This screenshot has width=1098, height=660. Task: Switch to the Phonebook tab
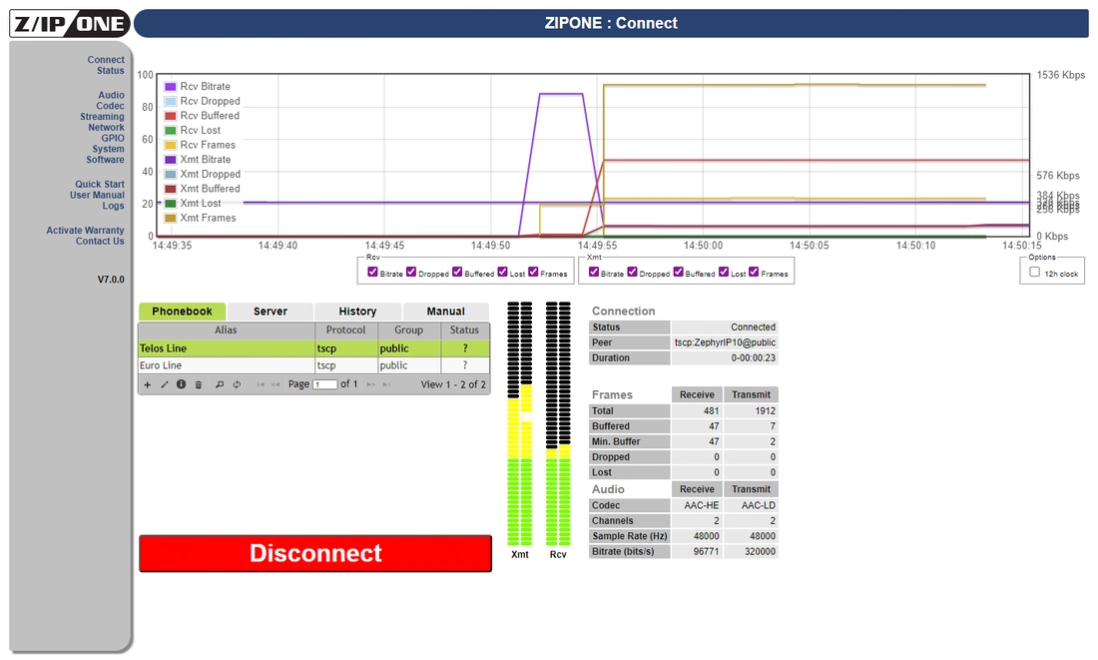click(x=182, y=312)
